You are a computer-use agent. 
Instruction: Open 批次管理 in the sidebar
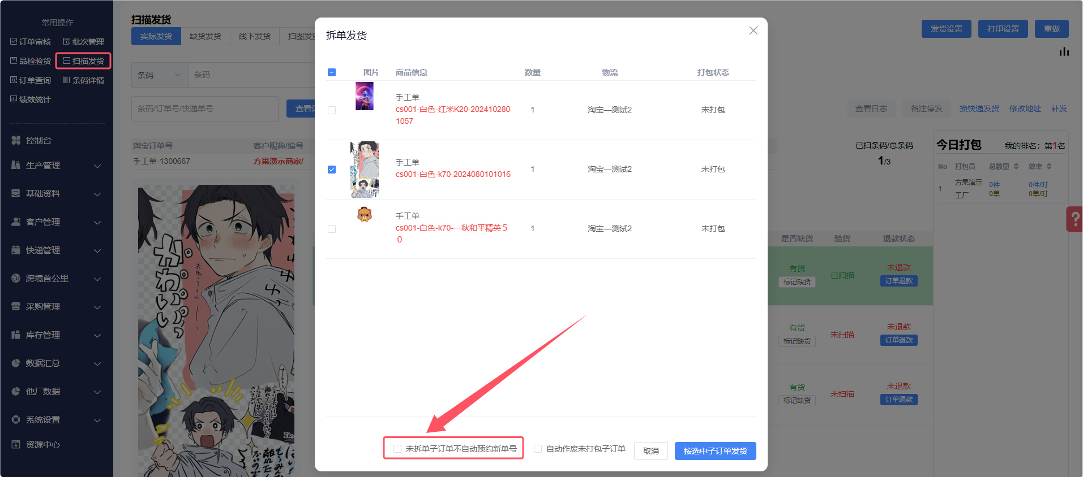click(84, 42)
